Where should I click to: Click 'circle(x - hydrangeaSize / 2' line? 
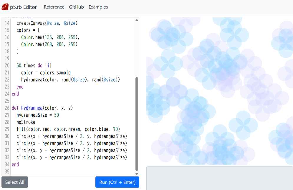pos(72,143)
